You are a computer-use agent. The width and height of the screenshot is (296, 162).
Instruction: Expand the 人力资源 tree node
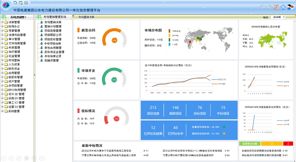tap(2, 65)
